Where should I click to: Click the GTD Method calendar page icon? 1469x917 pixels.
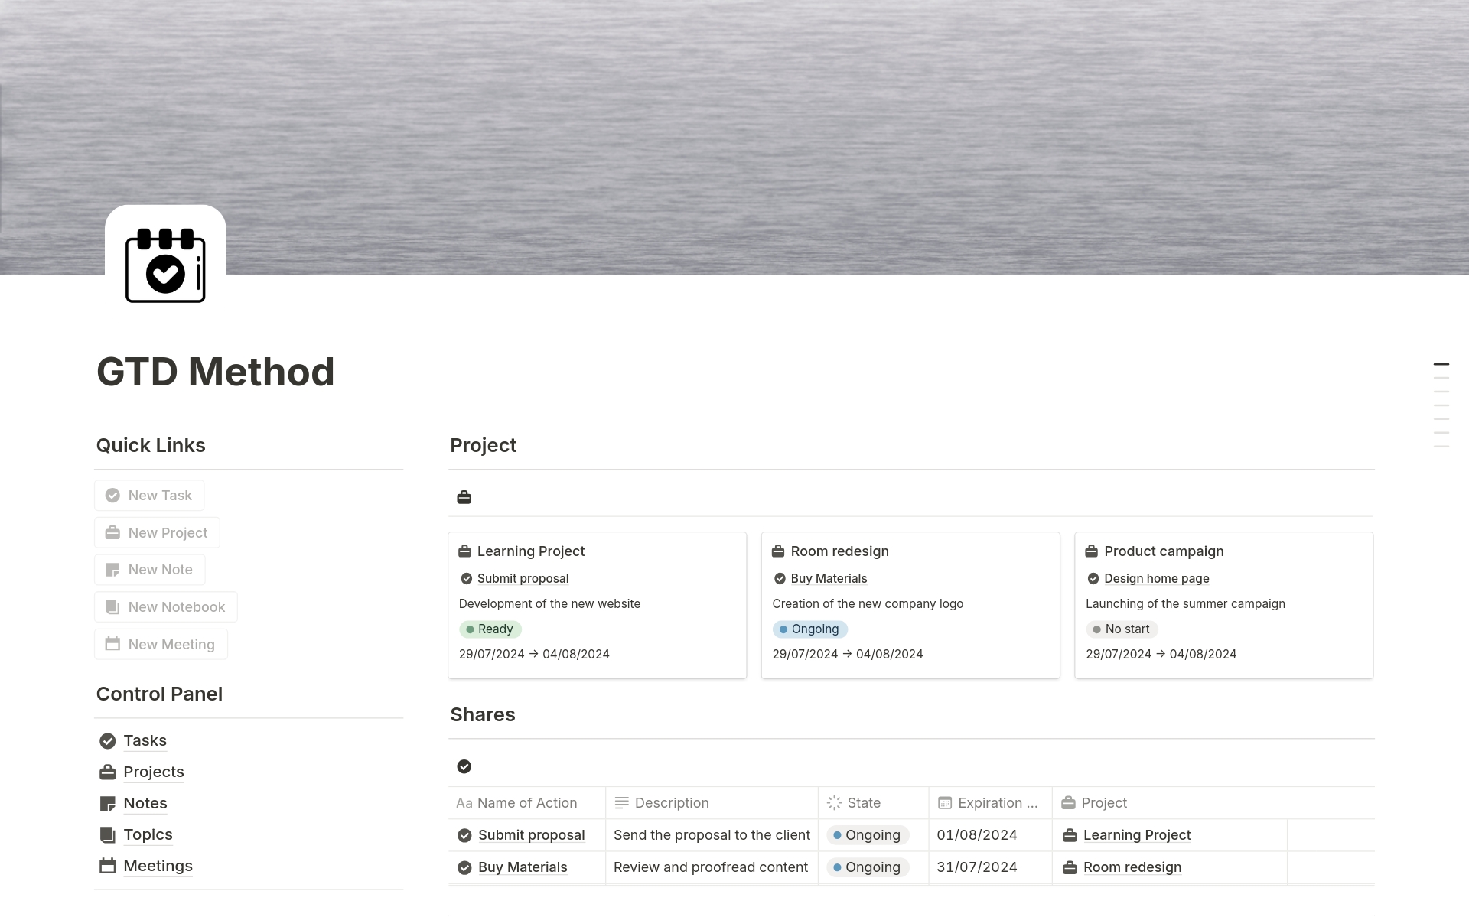(x=165, y=265)
